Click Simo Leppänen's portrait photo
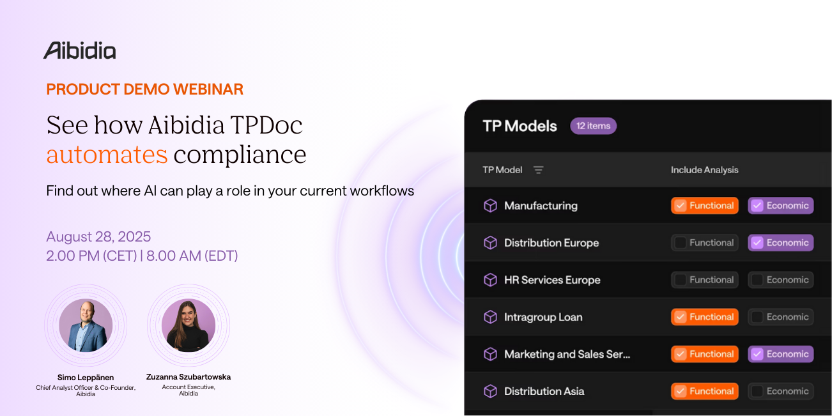The height and width of the screenshot is (416, 832). click(x=86, y=325)
